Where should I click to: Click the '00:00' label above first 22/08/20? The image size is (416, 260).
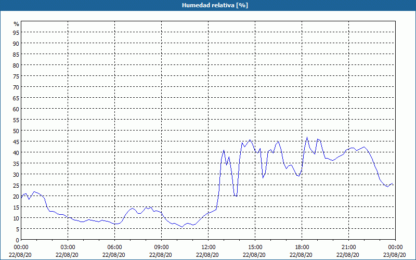point(21,248)
